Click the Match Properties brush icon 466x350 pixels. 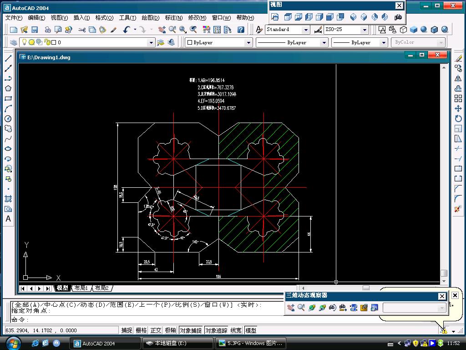click(x=113, y=30)
